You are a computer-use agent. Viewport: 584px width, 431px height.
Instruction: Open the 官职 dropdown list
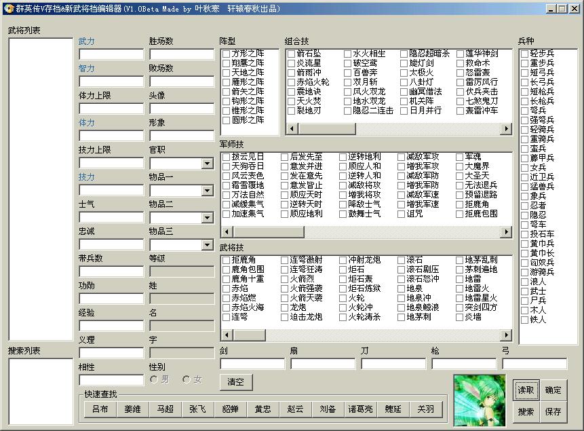click(x=207, y=164)
